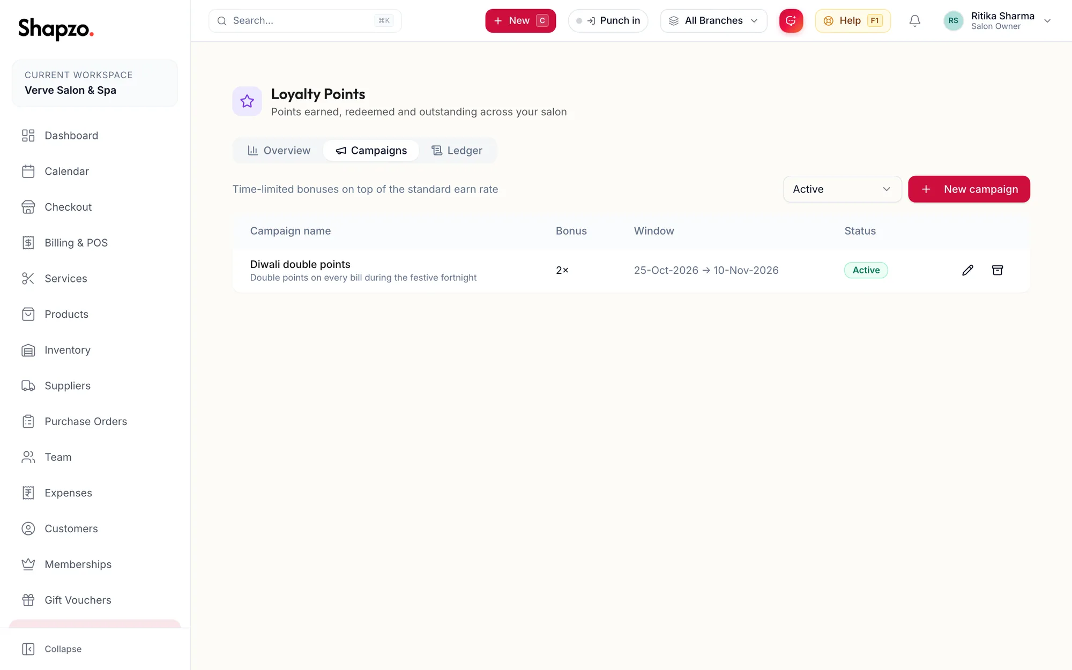
Task: Open the All Branches selector
Action: tap(713, 21)
